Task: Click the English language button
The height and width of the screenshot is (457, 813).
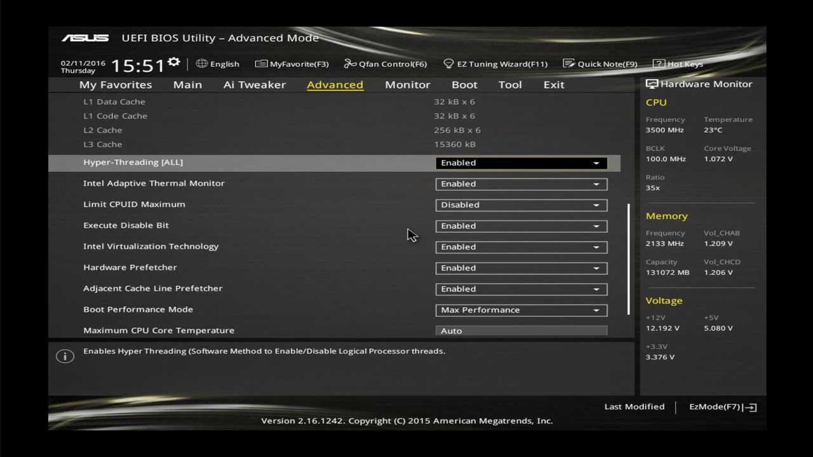Action: (218, 64)
